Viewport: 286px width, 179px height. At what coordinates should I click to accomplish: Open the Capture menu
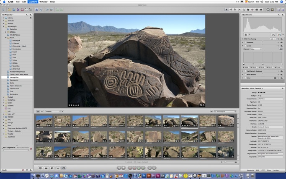pyautogui.click(x=33, y=2)
